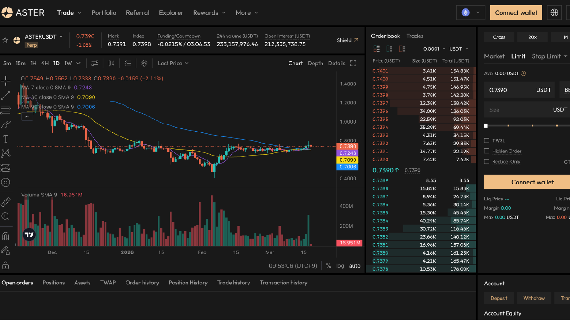Select the Text drawing tool
Screen dimensions: 570x320
click(6, 139)
